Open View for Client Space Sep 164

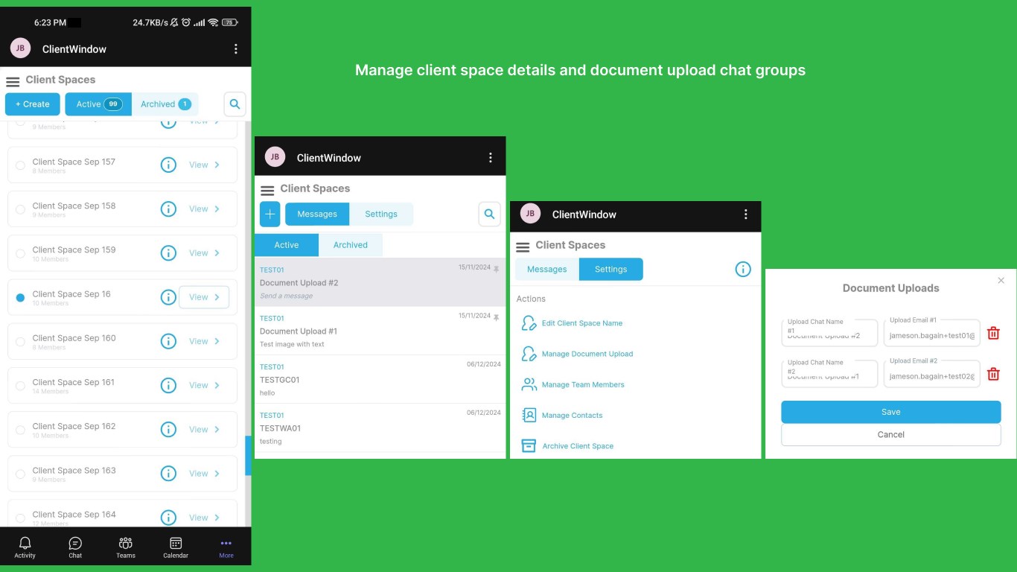[x=204, y=518]
